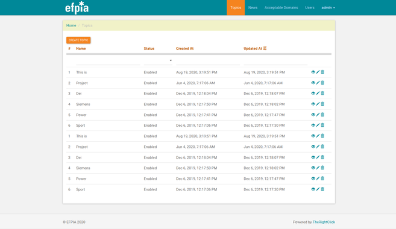Edit the second Project topic with pencil icon

[318, 147]
